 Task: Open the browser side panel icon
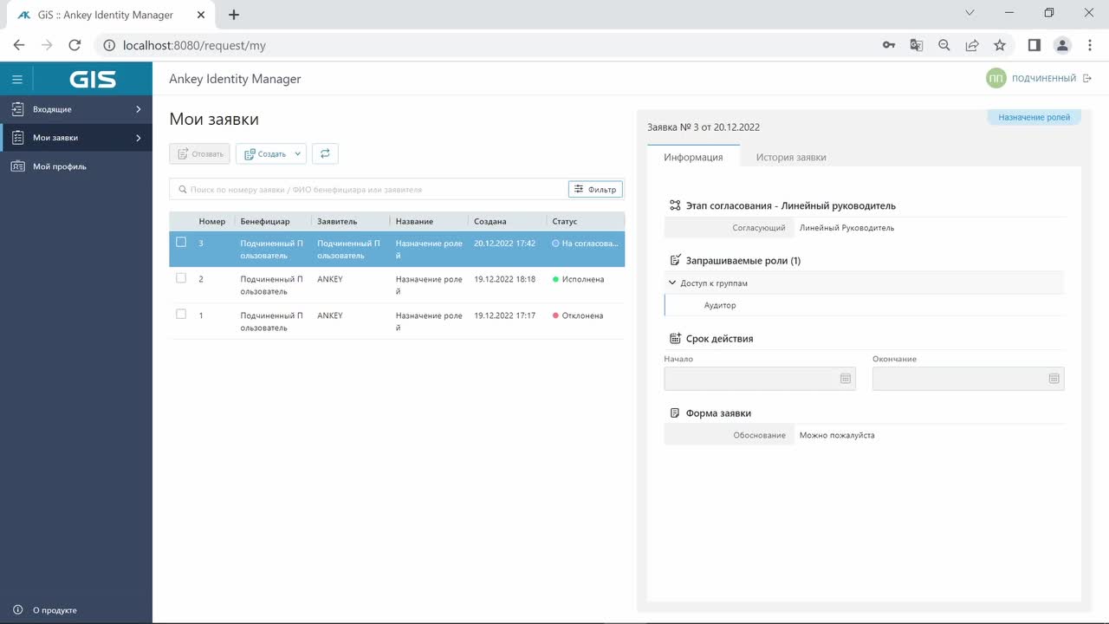[1034, 45]
